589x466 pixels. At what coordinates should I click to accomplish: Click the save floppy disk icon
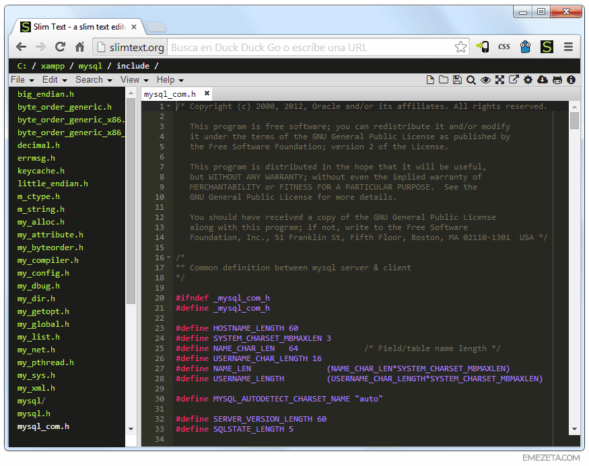(x=457, y=79)
